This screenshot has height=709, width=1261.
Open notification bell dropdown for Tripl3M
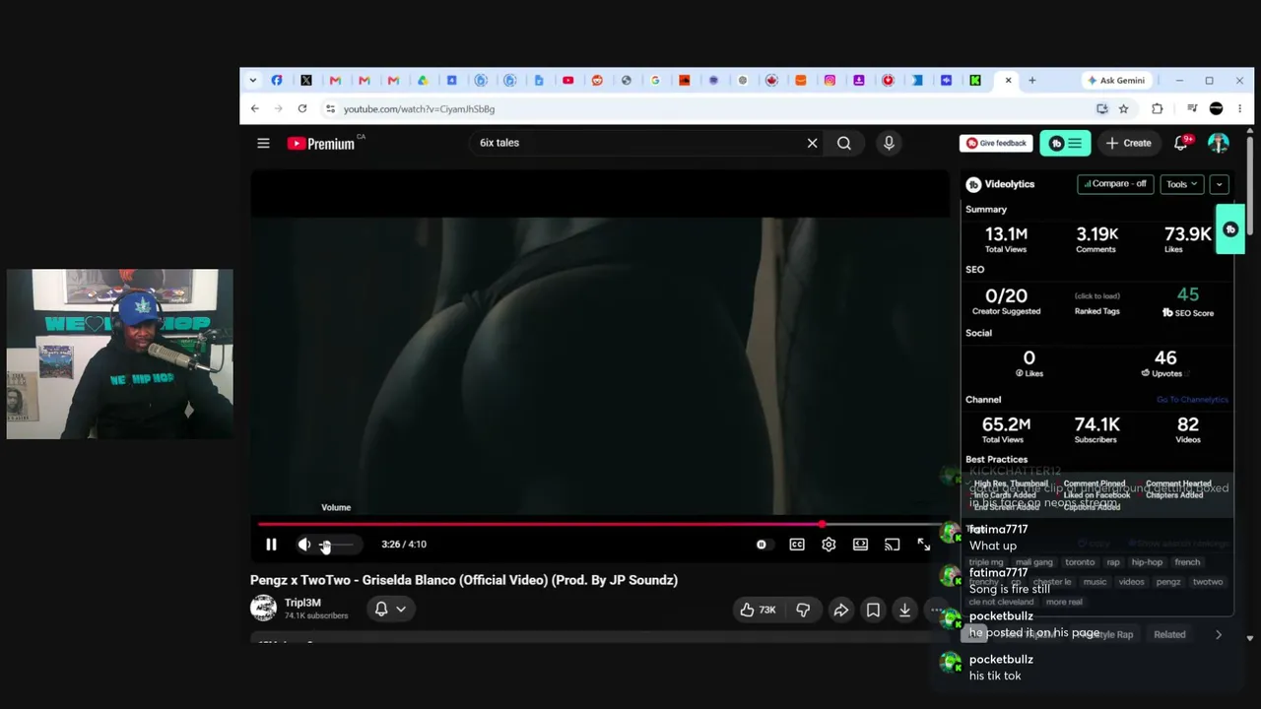point(390,610)
